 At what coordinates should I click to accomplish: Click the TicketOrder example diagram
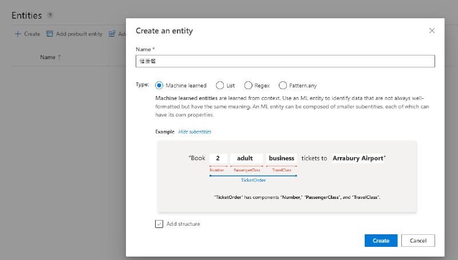pos(287,177)
